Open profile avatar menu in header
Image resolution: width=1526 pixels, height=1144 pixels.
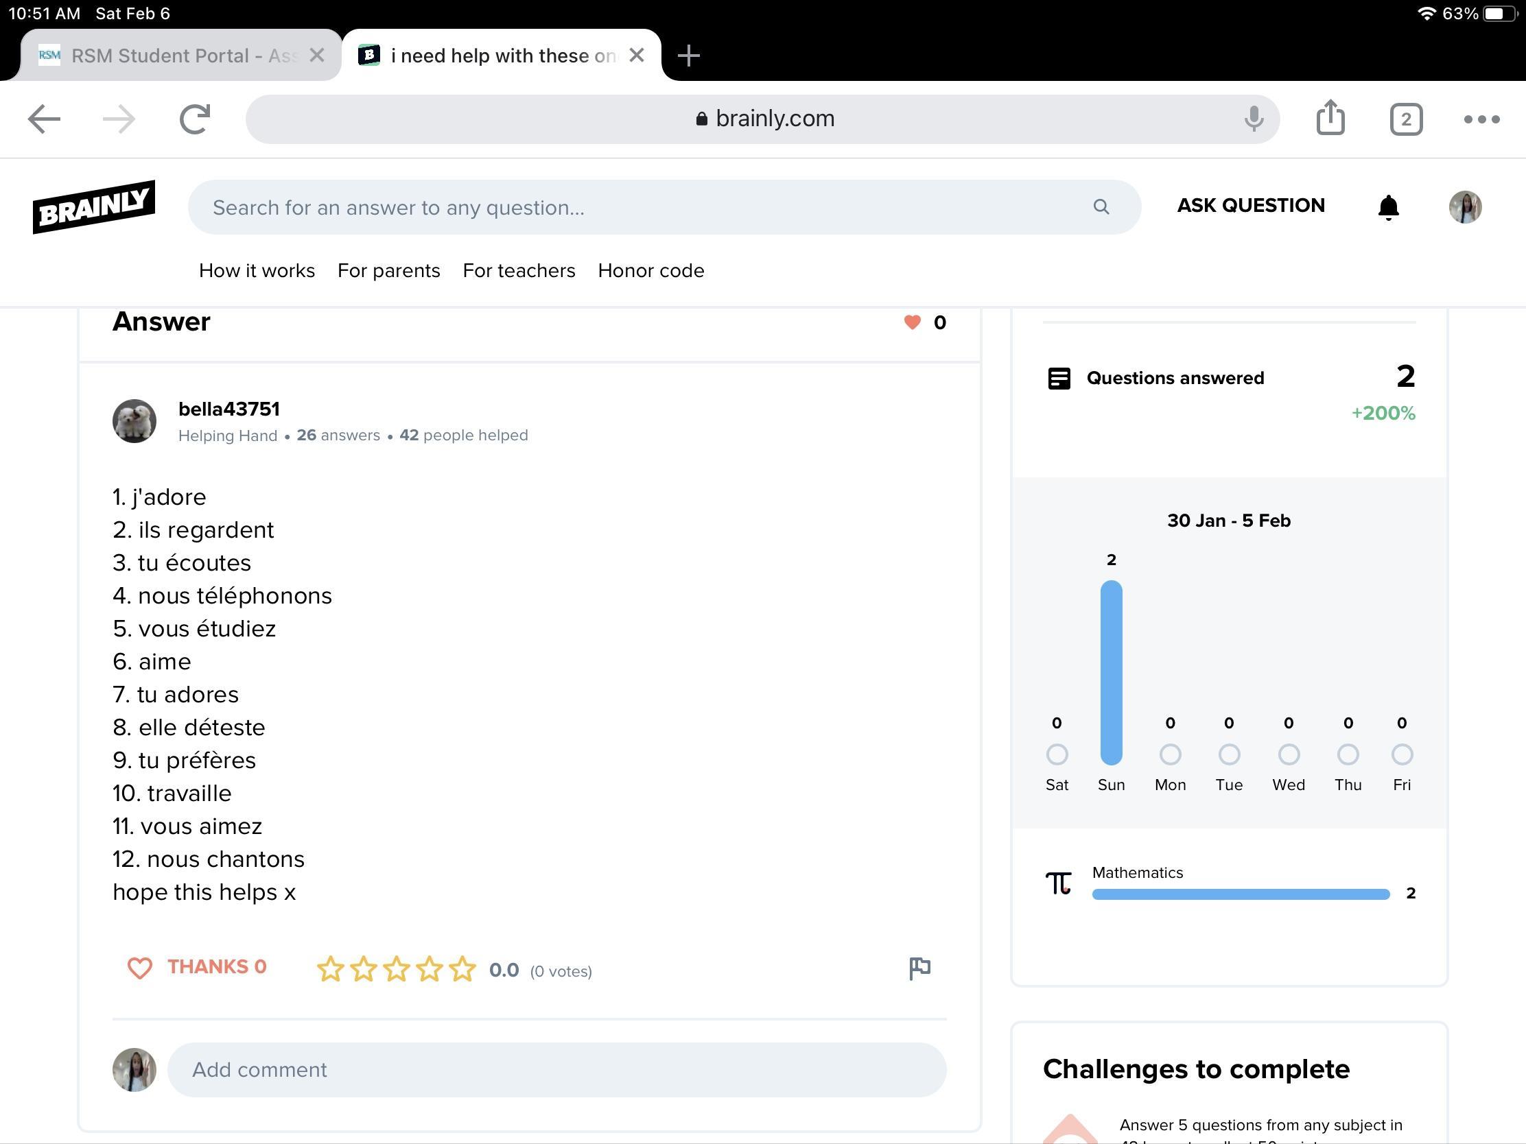[x=1466, y=207]
